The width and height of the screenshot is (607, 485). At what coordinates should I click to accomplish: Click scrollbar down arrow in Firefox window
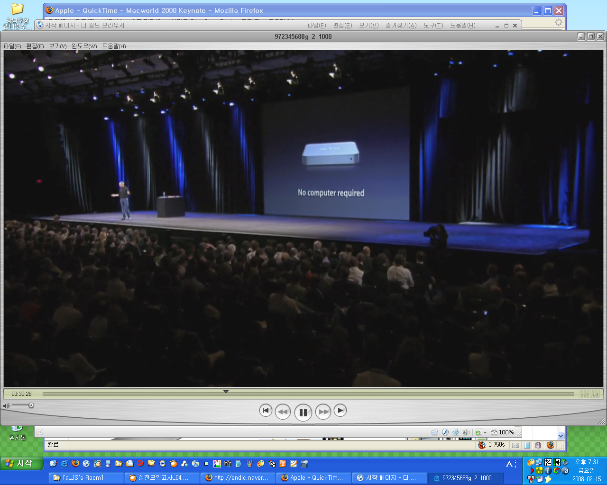click(x=561, y=436)
